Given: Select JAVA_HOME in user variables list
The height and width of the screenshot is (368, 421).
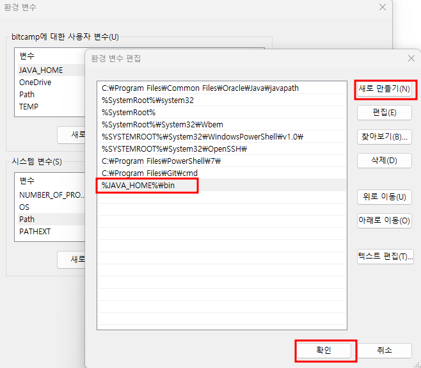Looking at the screenshot, I should click(51, 70).
